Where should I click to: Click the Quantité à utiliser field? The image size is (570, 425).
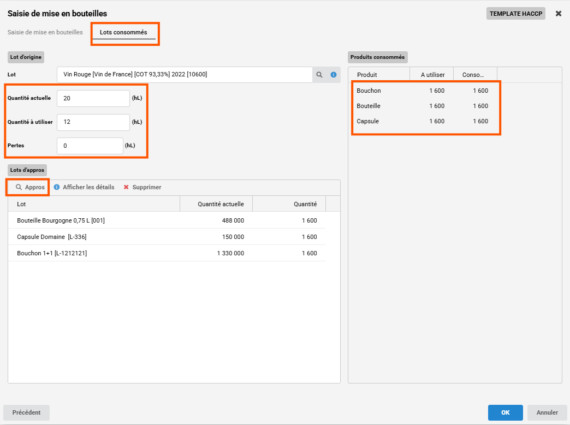[93, 122]
